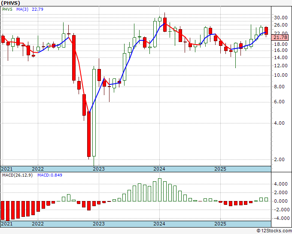The height and width of the screenshot is (234, 292).
Task: Click 2024 on the MACD timeline
Action: (159, 224)
